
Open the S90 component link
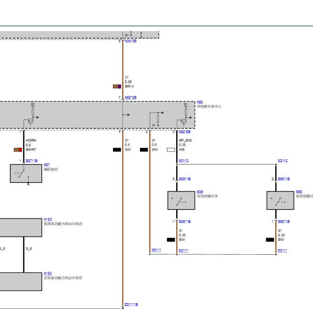299,192
